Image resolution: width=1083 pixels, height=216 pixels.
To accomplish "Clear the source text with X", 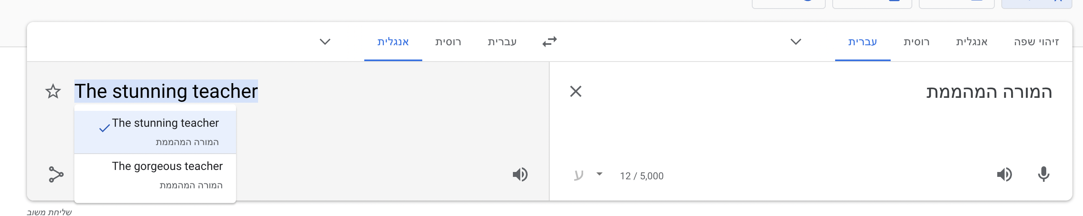I will click(575, 91).
